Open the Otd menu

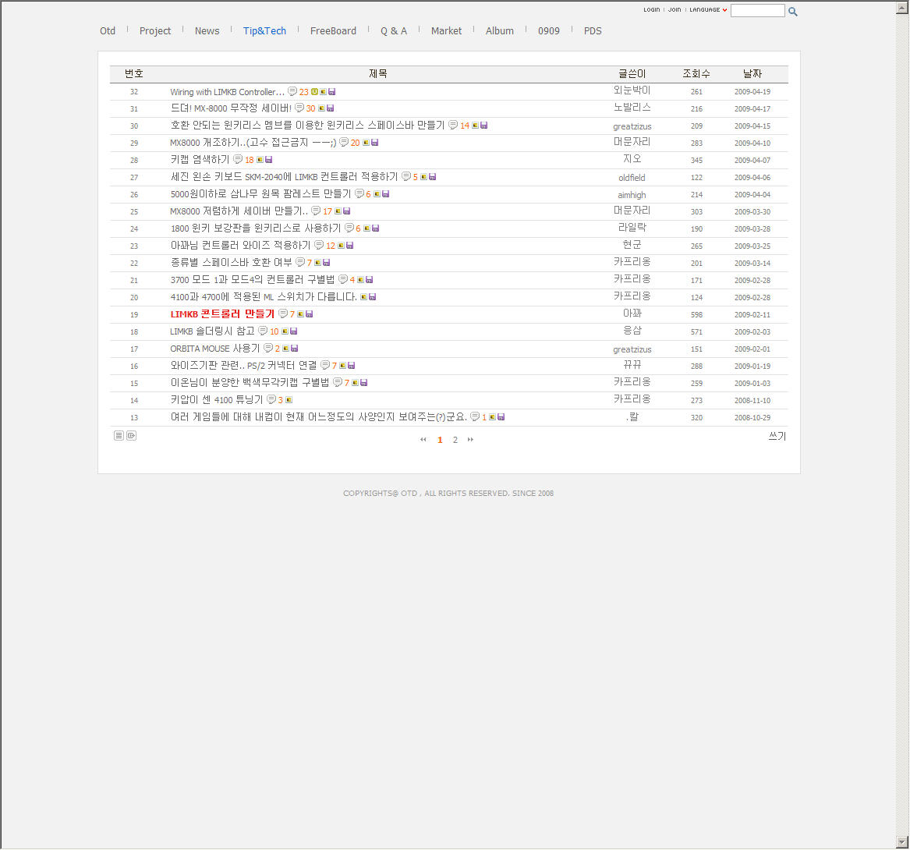(108, 30)
